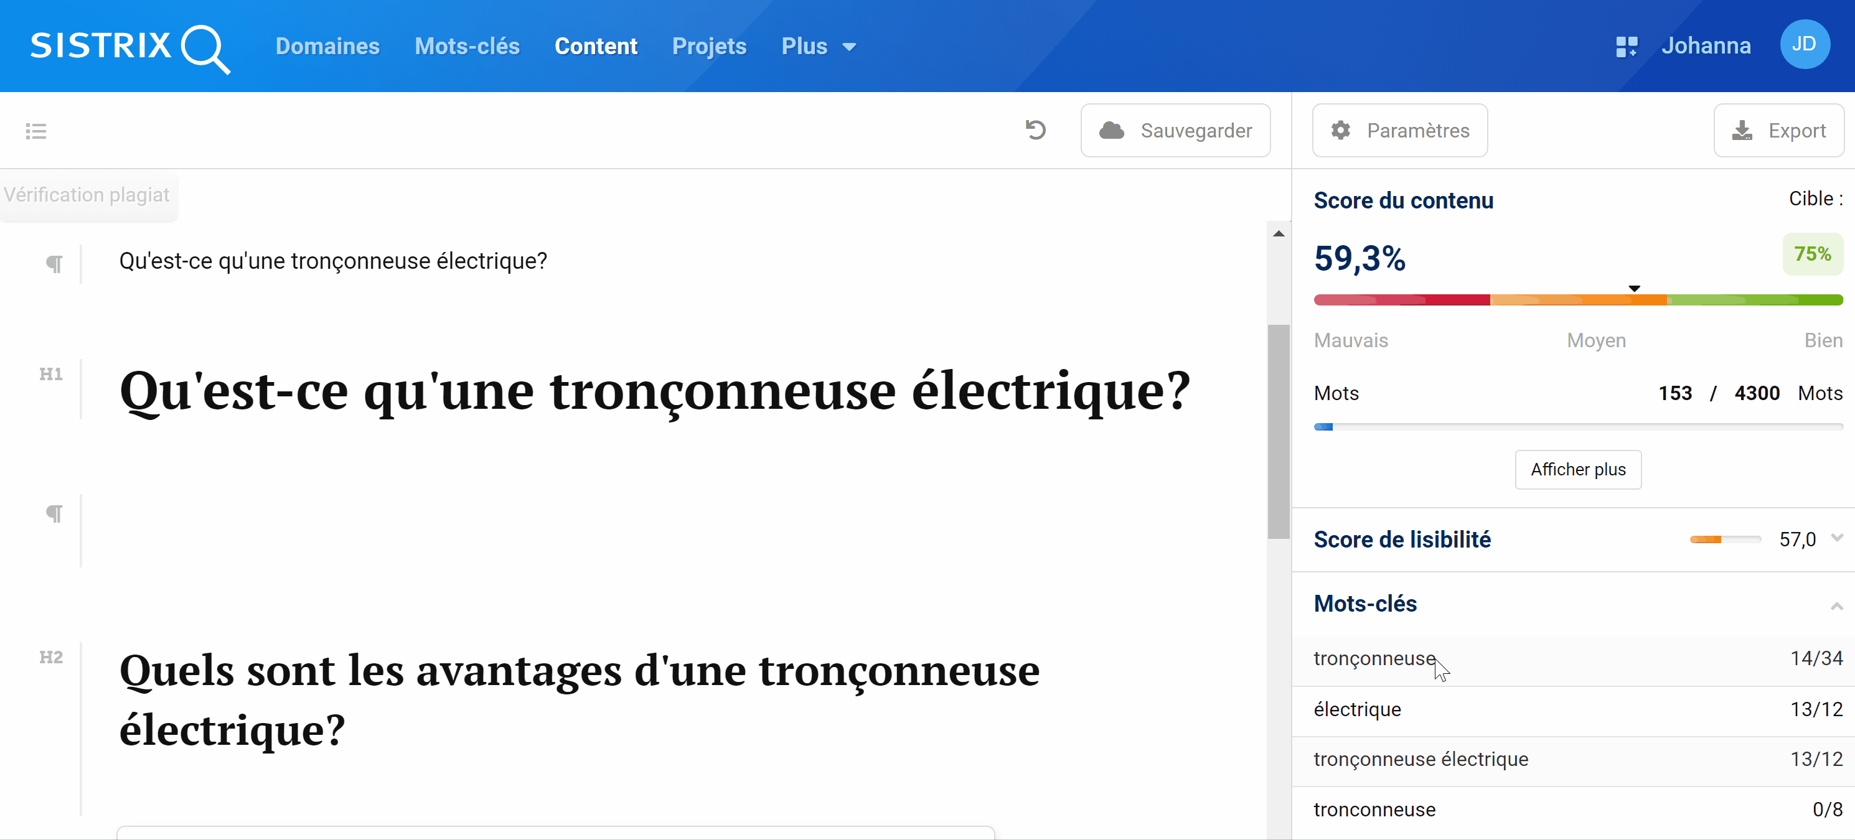The width and height of the screenshot is (1855, 840).
Task: Open the JD user avatar
Action: [1805, 45]
